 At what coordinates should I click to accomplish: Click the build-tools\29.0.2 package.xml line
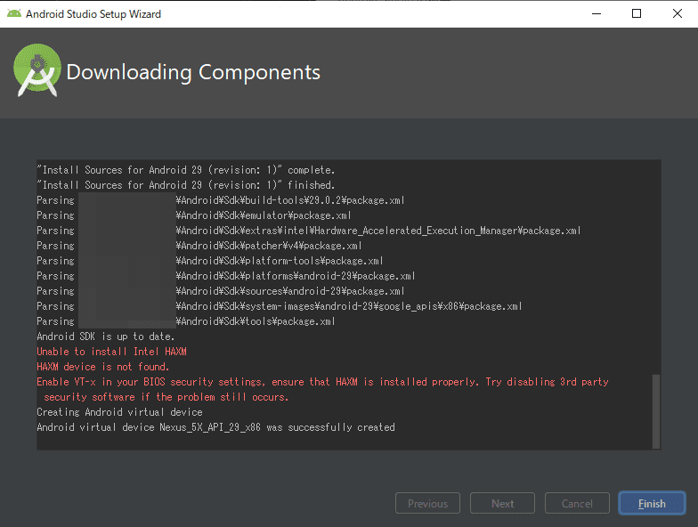click(221, 200)
